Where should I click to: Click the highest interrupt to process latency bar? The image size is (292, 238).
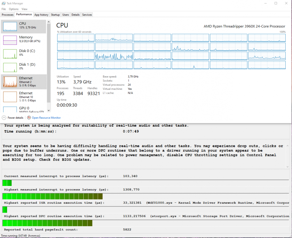(52, 196)
